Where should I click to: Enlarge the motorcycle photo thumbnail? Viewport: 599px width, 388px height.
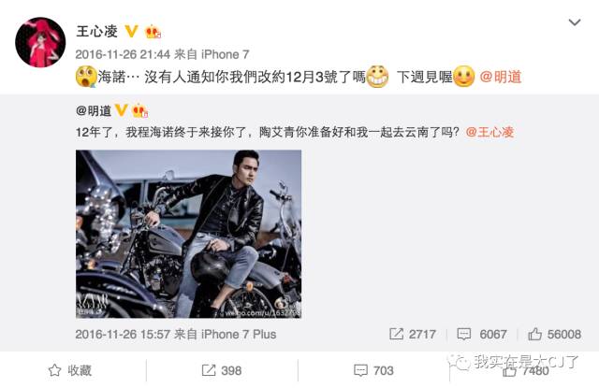[x=188, y=234]
